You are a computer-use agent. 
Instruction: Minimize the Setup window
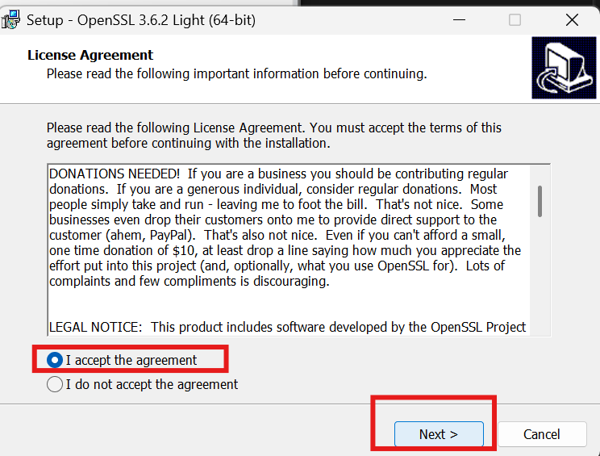(x=459, y=20)
